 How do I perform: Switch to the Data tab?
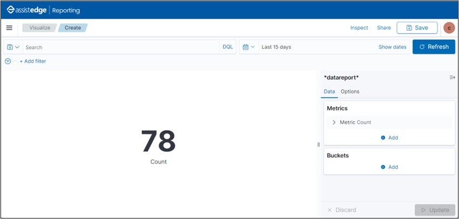point(330,91)
